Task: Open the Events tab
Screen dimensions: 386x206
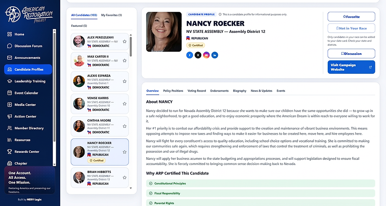Action: pos(281,91)
